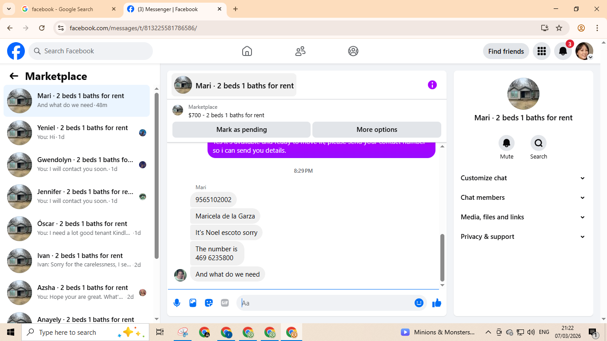Click More options button
The image size is (607, 341).
click(377, 130)
